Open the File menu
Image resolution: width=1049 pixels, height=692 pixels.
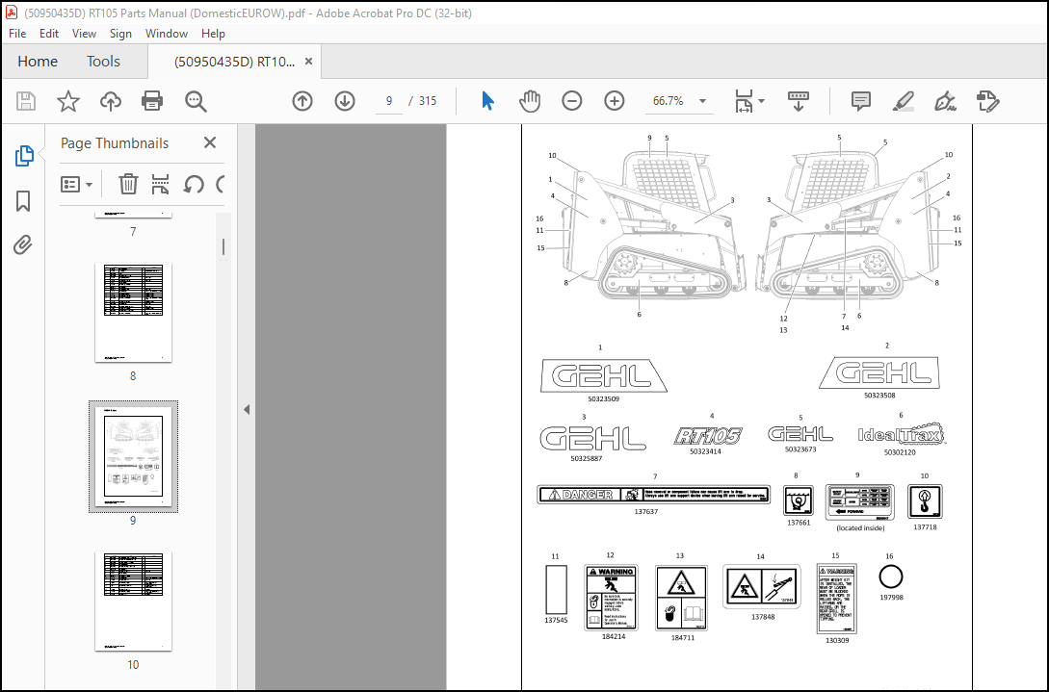click(17, 34)
